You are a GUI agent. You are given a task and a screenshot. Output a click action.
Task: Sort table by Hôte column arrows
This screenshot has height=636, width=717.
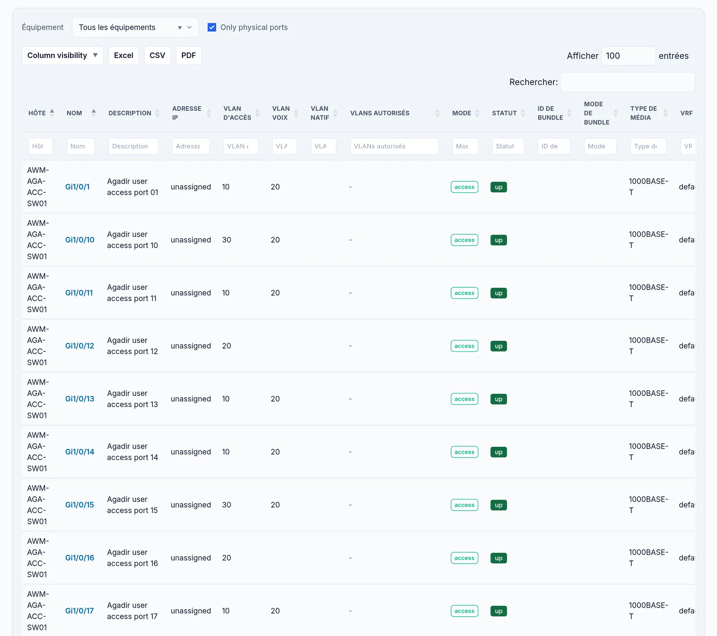tap(52, 113)
